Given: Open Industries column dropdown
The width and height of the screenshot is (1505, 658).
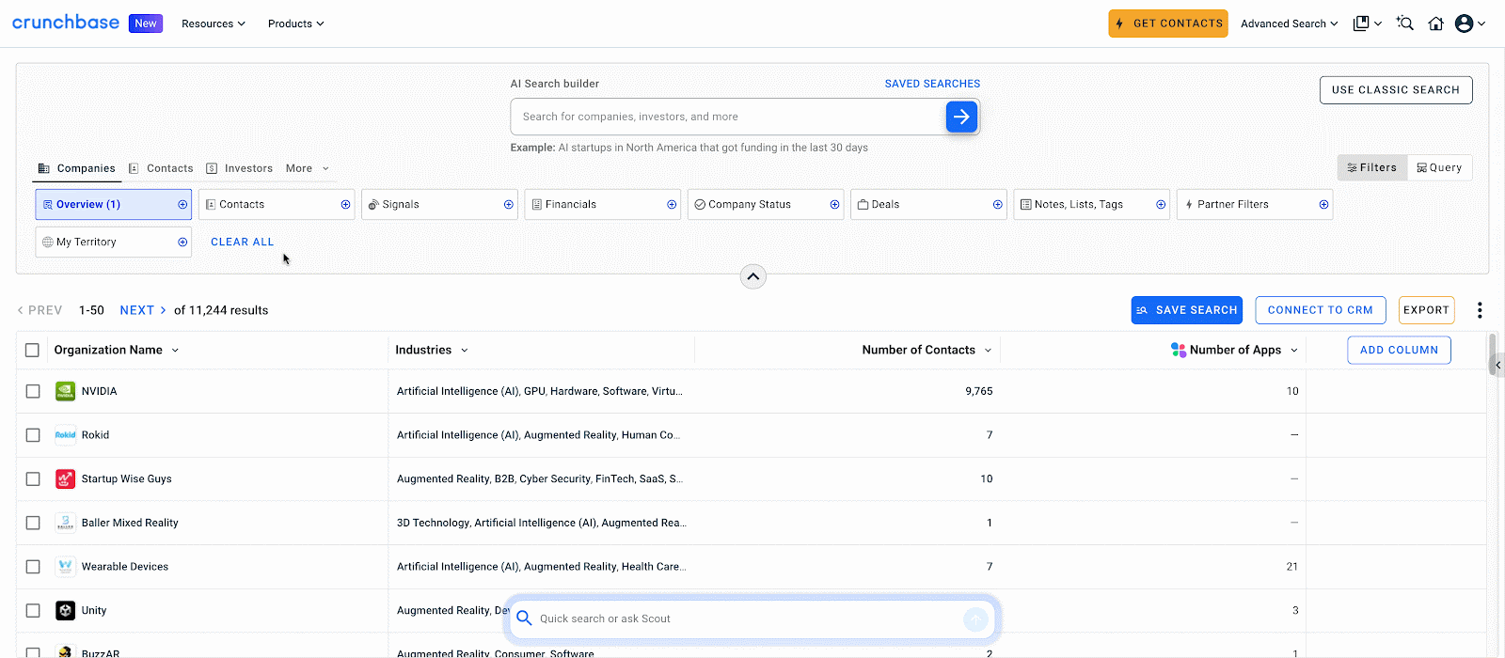Looking at the screenshot, I should click(465, 350).
